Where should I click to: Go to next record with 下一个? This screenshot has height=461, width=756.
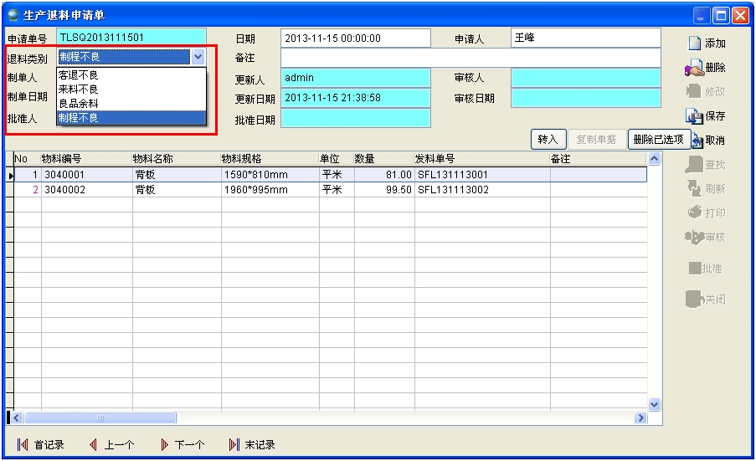pos(182,444)
